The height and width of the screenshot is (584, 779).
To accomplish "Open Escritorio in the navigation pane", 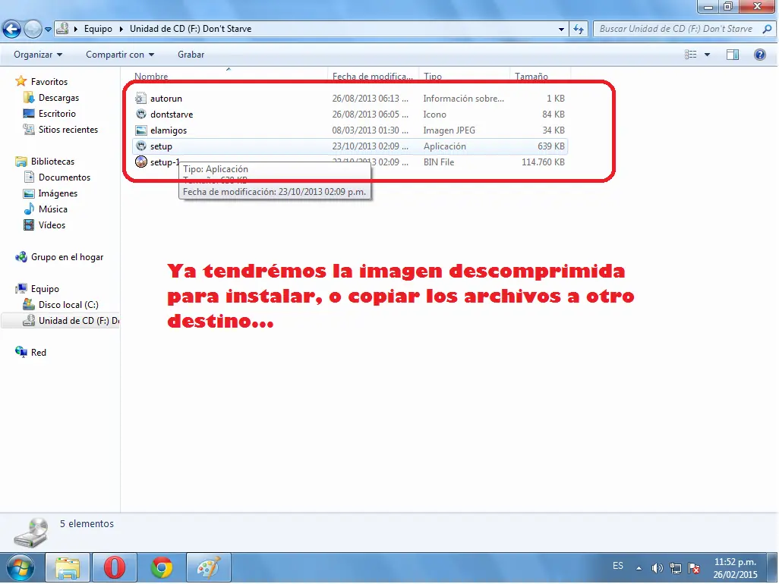I will [57, 114].
